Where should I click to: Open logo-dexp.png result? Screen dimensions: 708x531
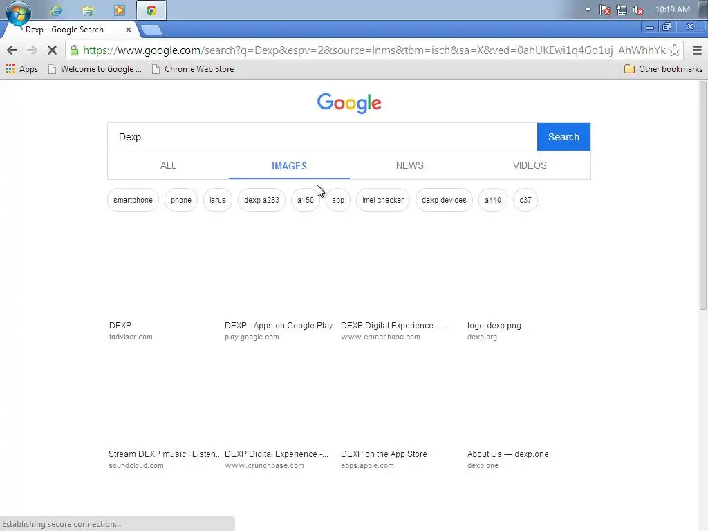(494, 326)
